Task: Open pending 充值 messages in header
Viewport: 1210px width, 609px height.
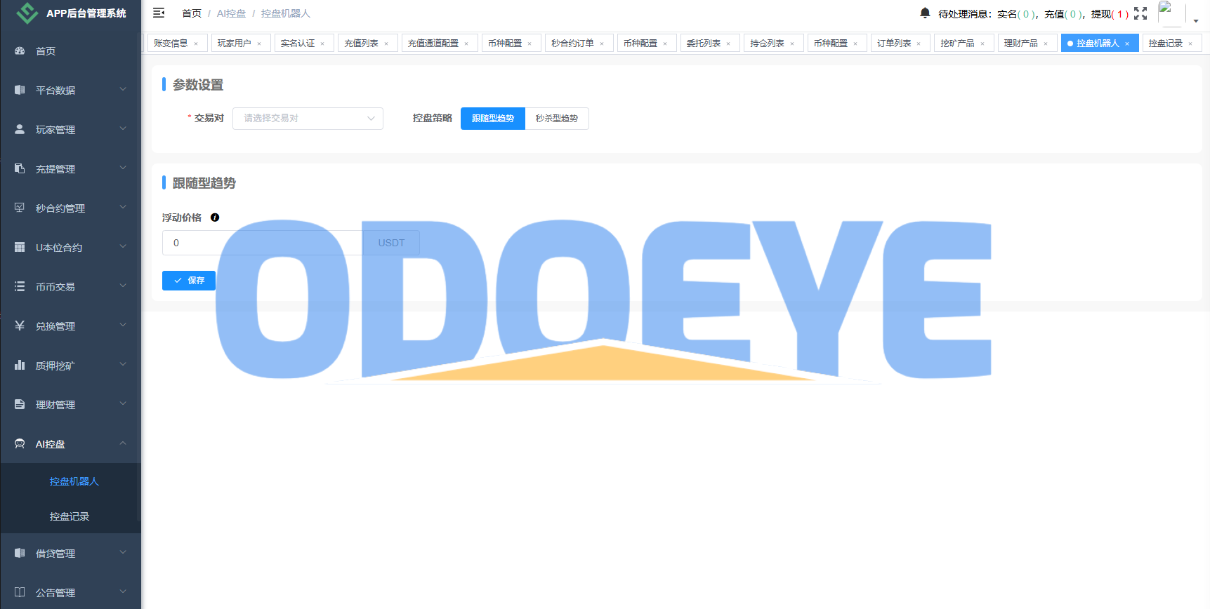Action: (x=1064, y=14)
